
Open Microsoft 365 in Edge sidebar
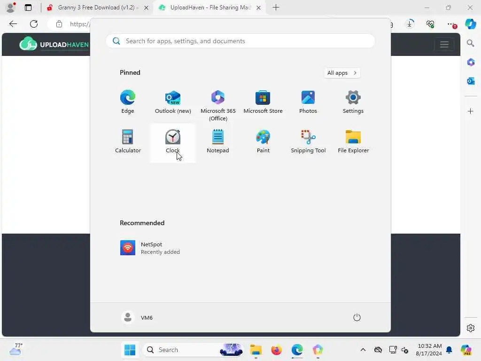471,63
